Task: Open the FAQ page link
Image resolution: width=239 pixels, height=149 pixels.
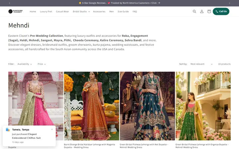Action: pos(134,11)
